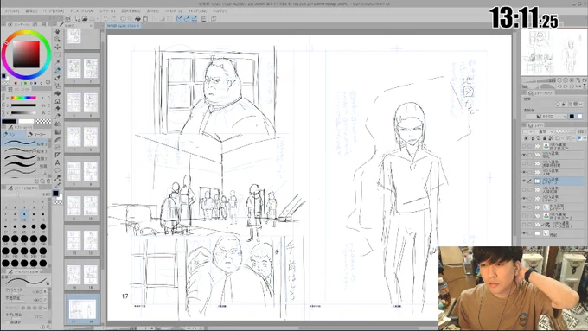This screenshot has height=331, width=588.
Task: Open the 表示 (View) menu
Action: pos(153,11)
